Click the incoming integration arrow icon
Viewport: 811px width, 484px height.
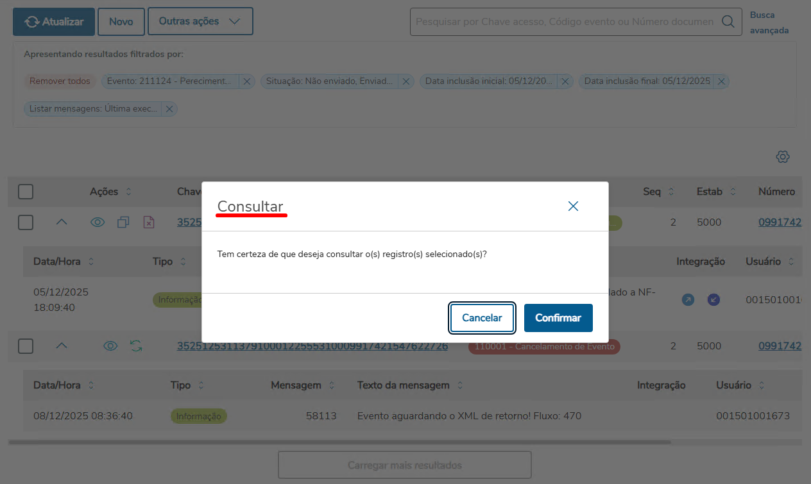[713, 299]
